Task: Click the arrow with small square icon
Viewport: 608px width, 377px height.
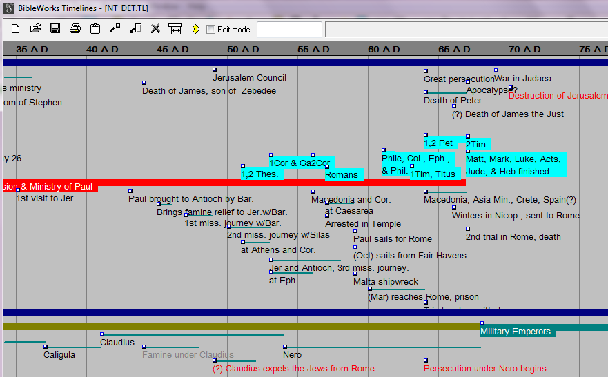Action: [115, 29]
